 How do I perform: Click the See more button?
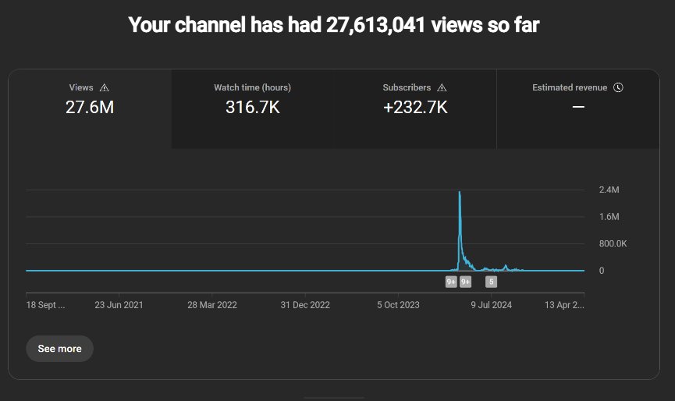(60, 349)
